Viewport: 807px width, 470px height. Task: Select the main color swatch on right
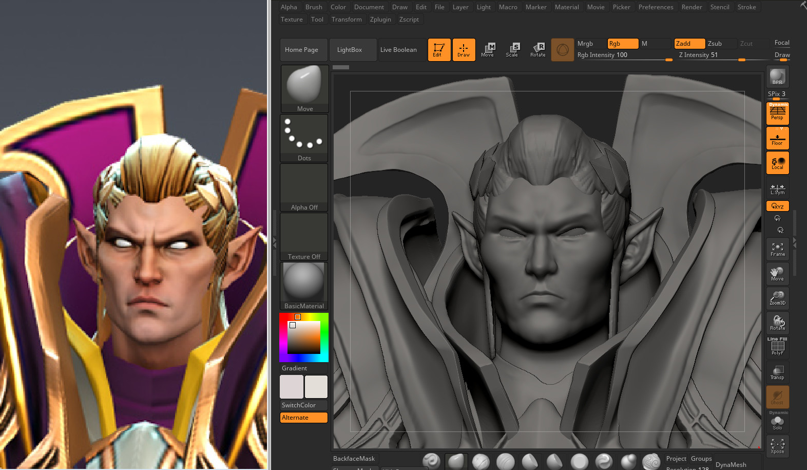click(x=316, y=387)
